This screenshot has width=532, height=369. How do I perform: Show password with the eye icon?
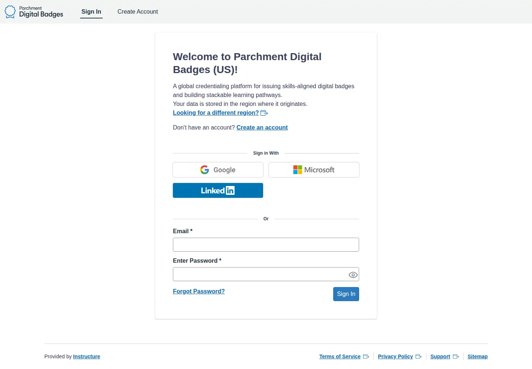pyautogui.click(x=353, y=275)
